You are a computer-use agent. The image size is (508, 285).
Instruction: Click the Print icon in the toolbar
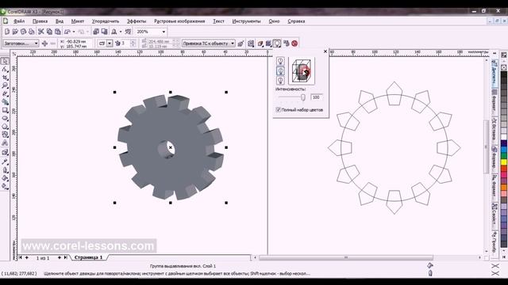pos(32,32)
